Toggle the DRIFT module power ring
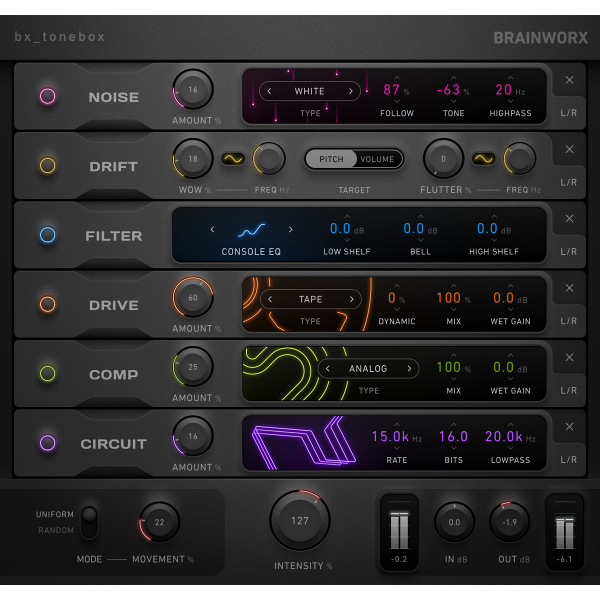This screenshot has height=600, width=600. coord(47,165)
